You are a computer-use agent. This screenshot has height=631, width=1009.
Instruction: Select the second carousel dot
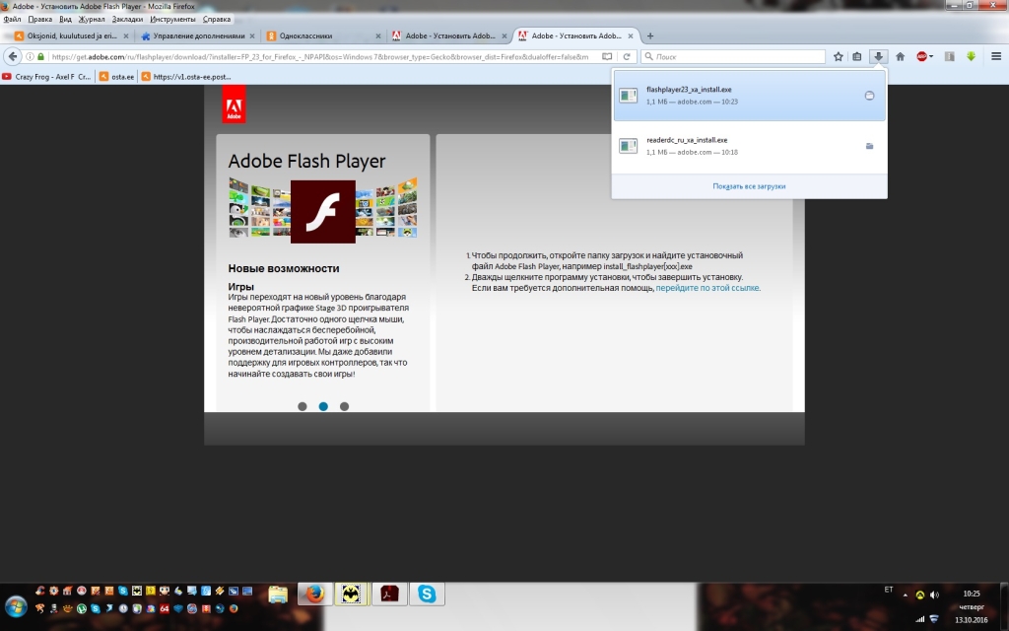tap(323, 406)
